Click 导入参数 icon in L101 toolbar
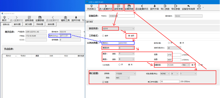This screenshot has height=98, width=220. pos(165,6)
